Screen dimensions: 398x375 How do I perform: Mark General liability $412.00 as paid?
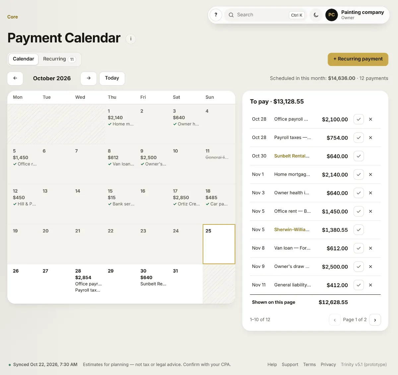359,285
